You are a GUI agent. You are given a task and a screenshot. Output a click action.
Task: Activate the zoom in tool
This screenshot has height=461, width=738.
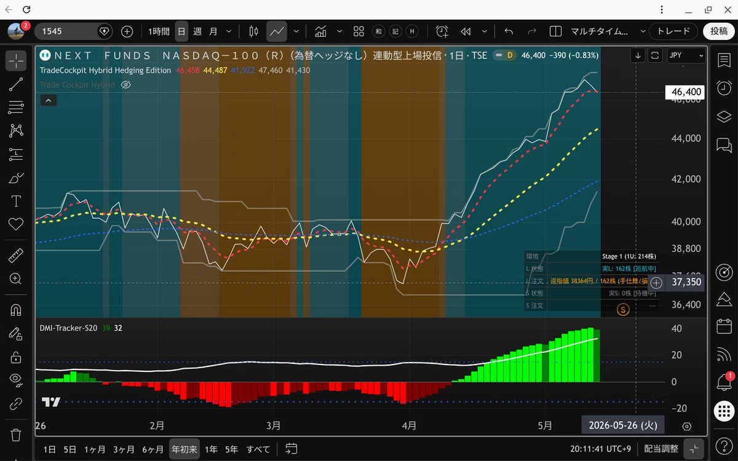16,278
